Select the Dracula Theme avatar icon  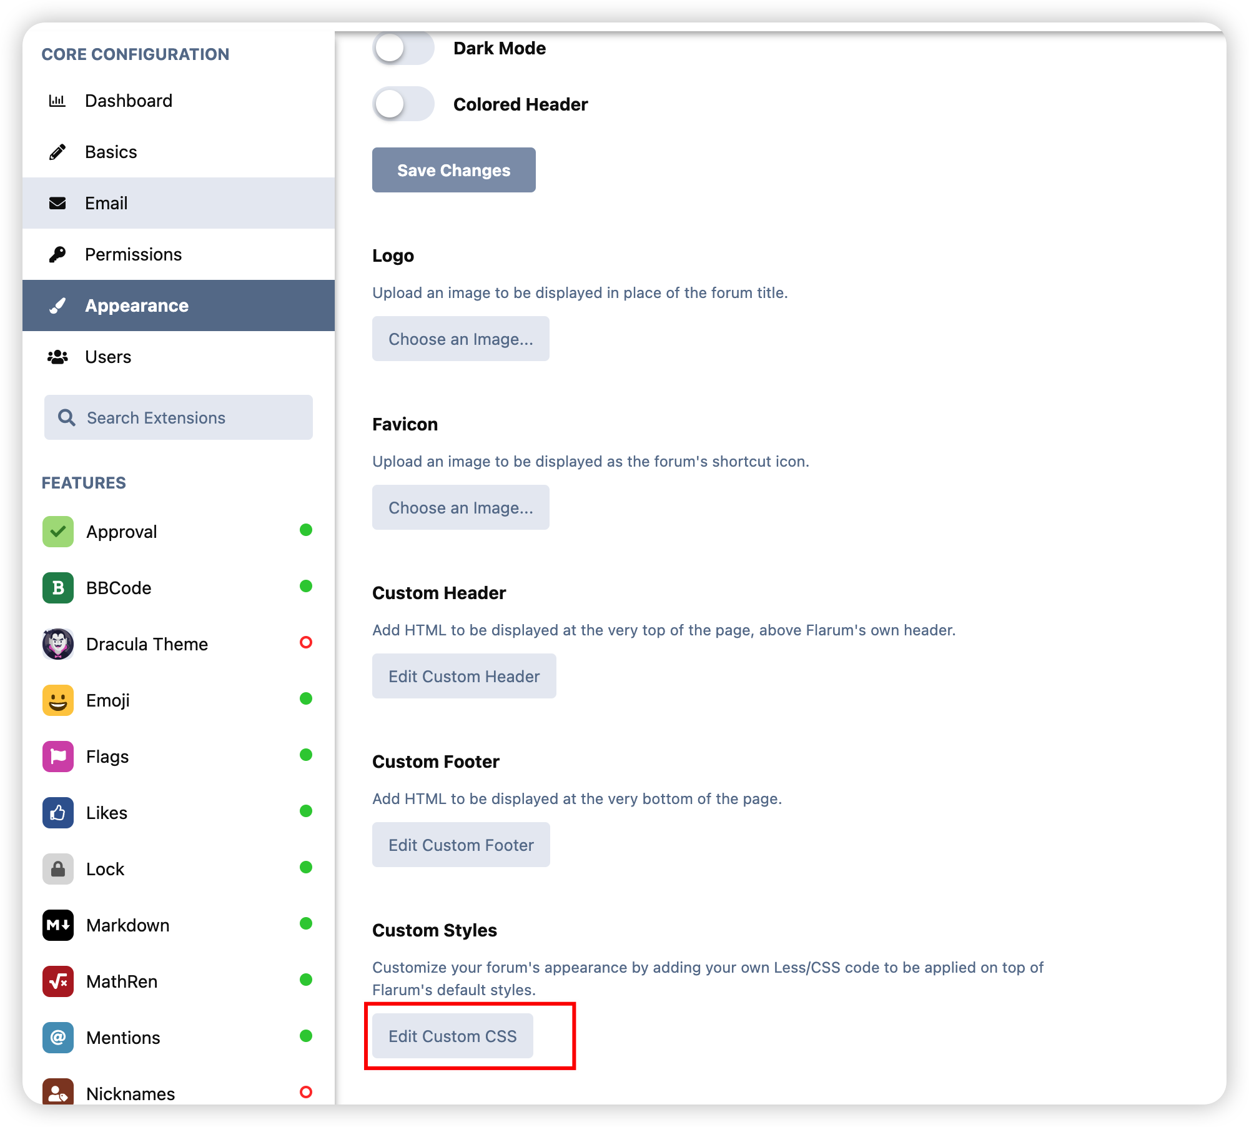click(x=58, y=644)
